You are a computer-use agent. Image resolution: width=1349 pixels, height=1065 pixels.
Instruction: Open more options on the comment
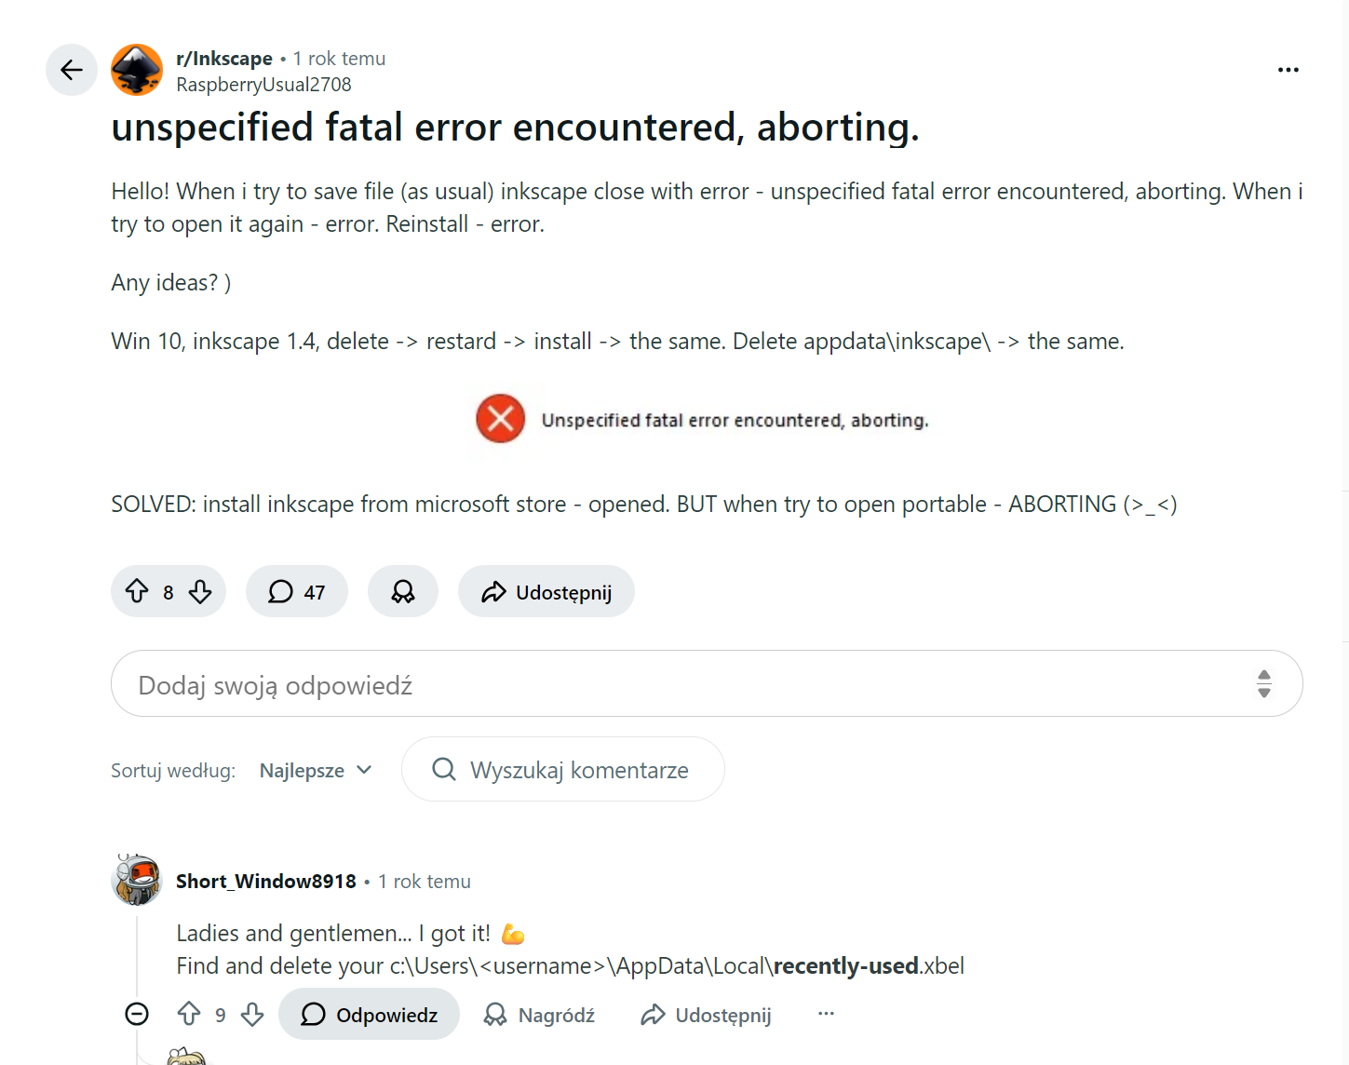[826, 1014]
